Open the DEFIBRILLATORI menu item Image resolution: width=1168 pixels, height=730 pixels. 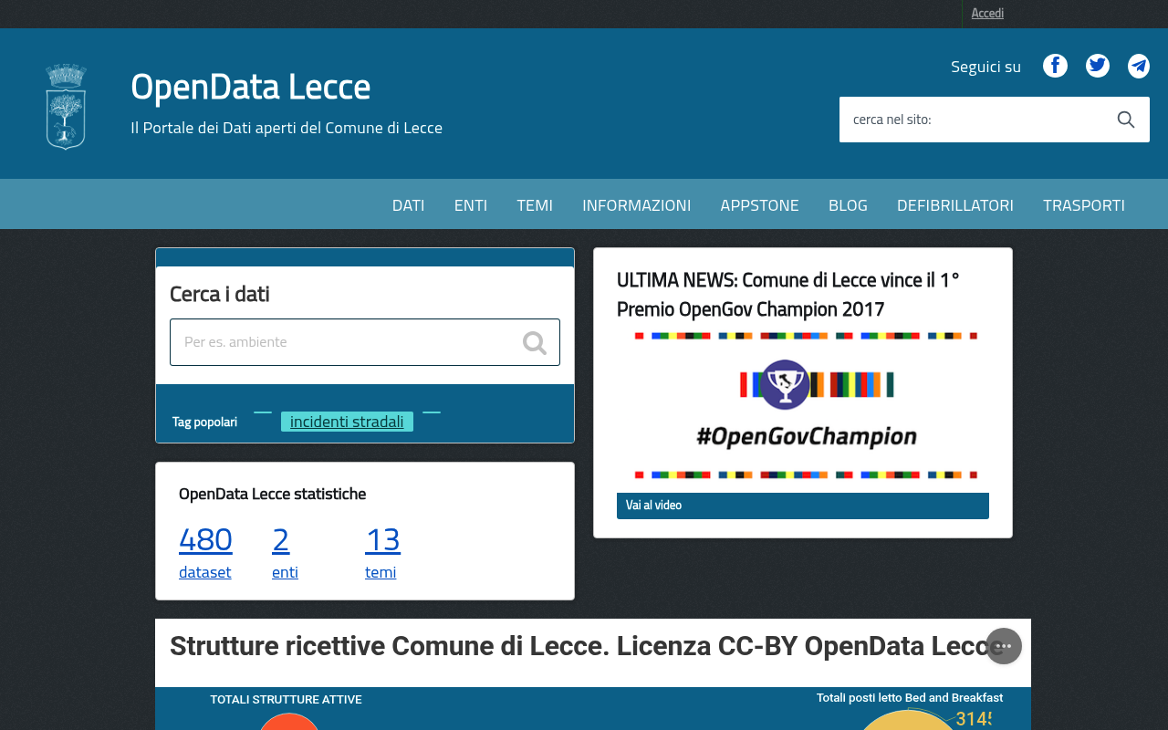(955, 204)
